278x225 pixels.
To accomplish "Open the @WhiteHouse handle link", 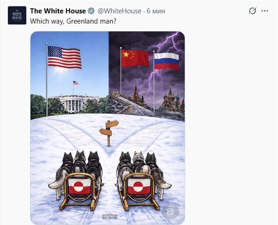I will [119, 11].
